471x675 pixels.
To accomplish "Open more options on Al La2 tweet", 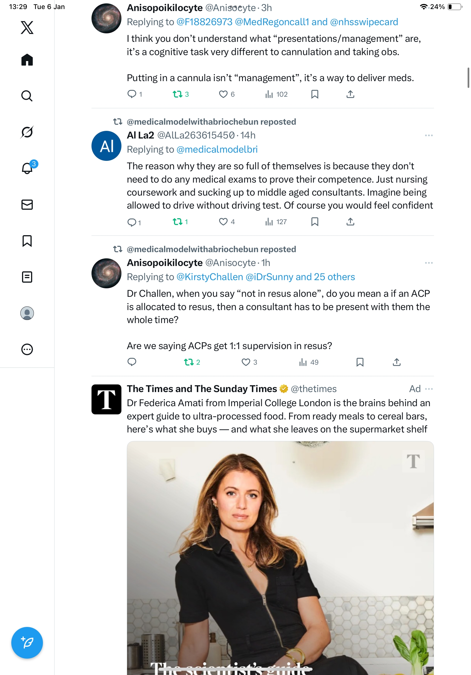I will (x=429, y=135).
